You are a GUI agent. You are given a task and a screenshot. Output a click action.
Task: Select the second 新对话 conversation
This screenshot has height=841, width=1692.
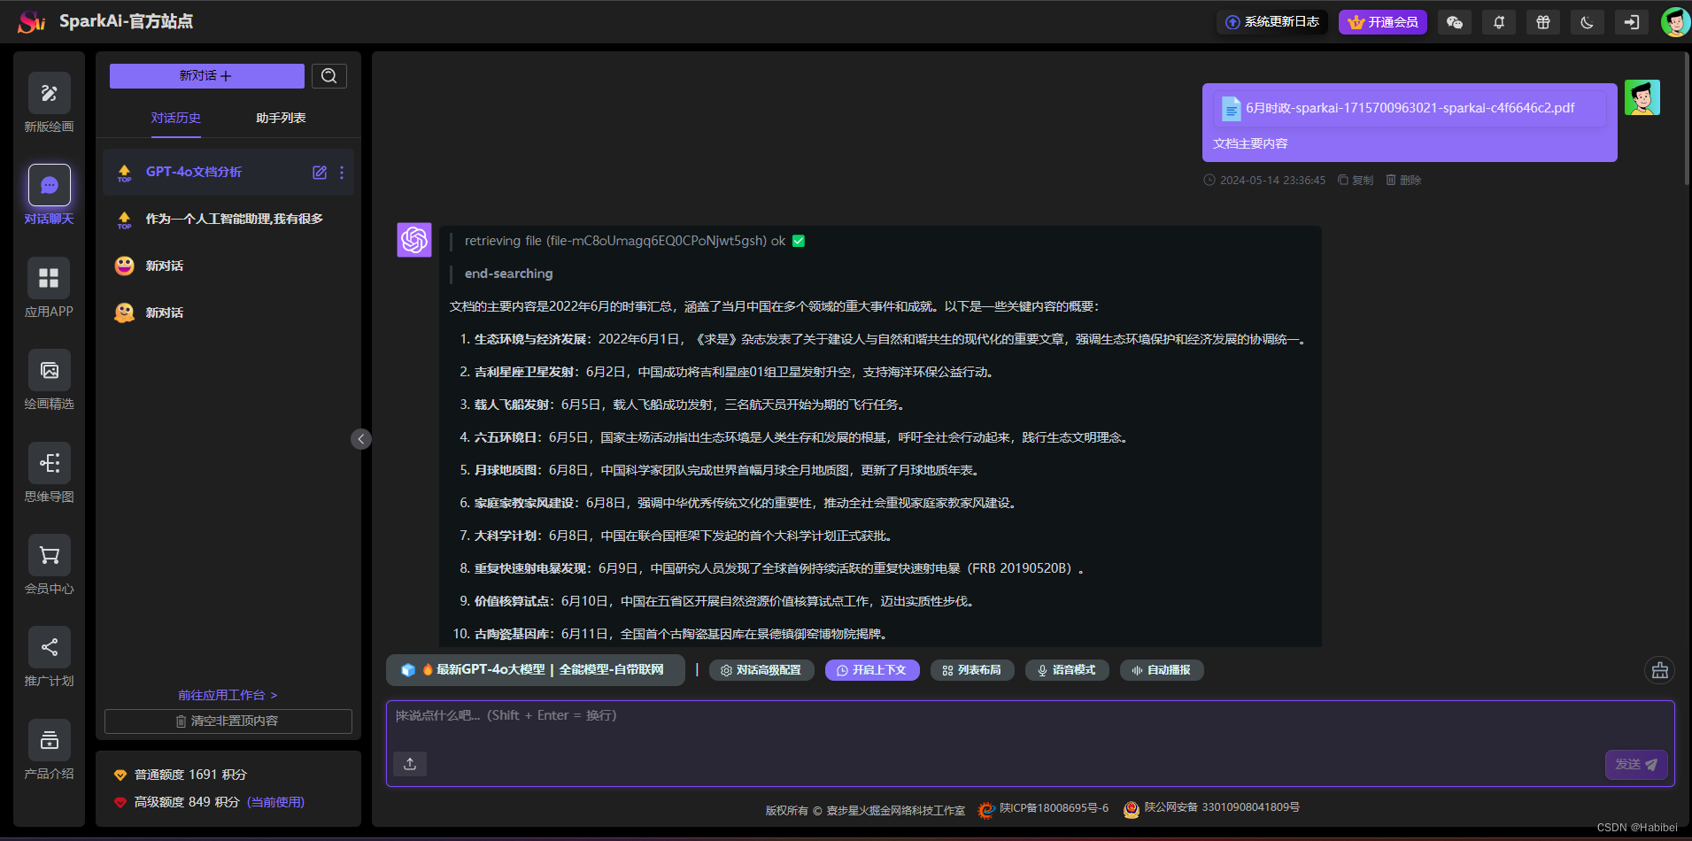(228, 313)
